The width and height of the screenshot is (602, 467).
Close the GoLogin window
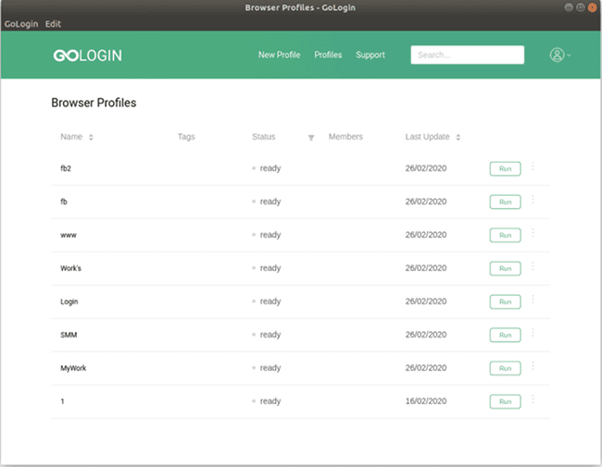(x=593, y=7)
